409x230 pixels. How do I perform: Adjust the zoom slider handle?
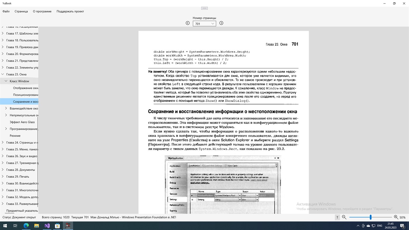point(370,217)
